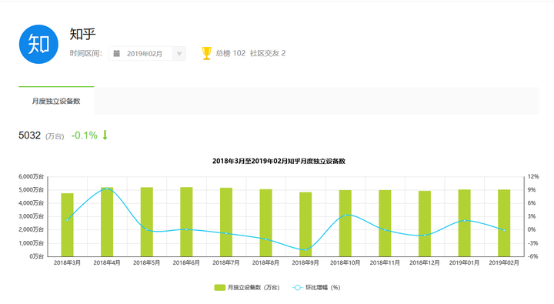554x304 pixels.
Task: Click the blue Zhihu 知 logo icon
Action: tap(38, 44)
